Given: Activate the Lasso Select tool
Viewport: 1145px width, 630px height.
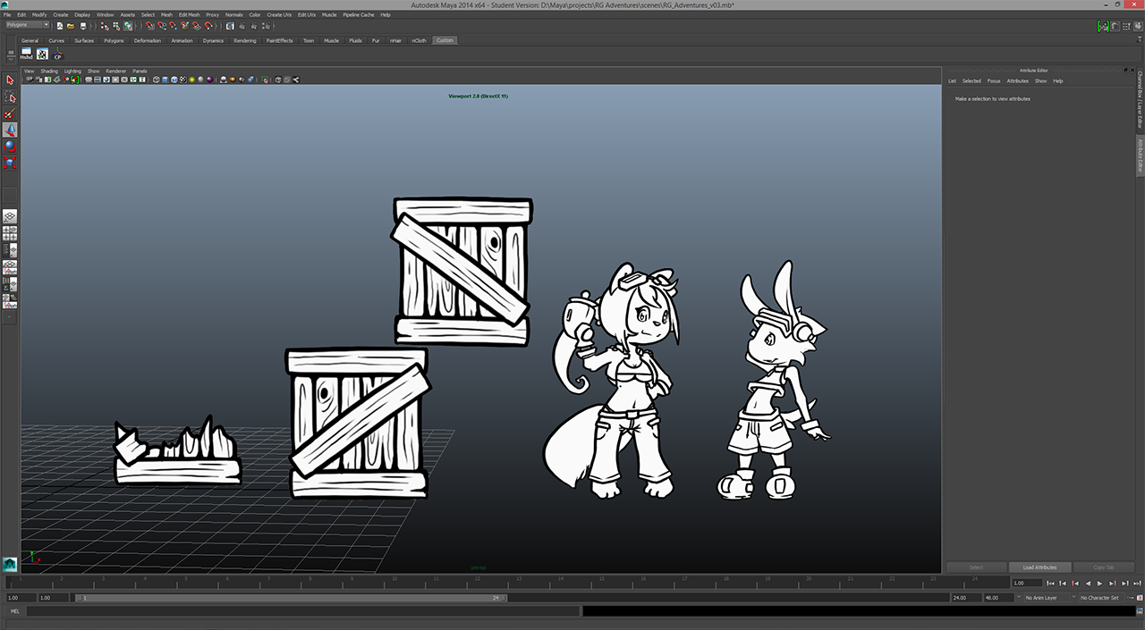Looking at the screenshot, I should [x=10, y=97].
